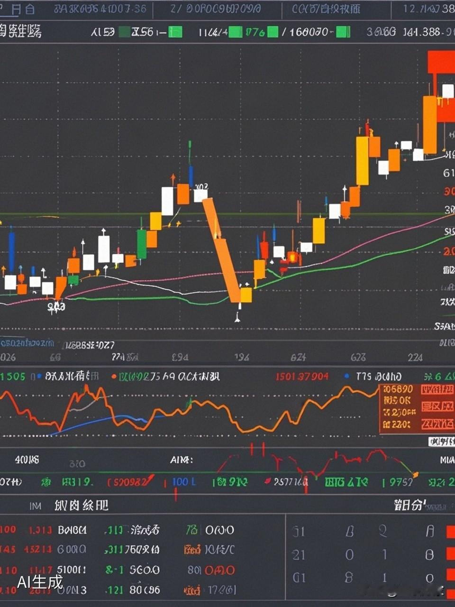Click the '026' label on the time axis

click(x=8, y=357)
